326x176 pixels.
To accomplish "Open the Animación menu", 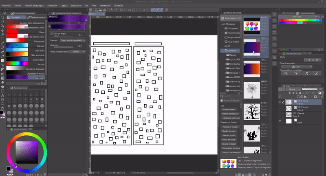I will point(52,7).
